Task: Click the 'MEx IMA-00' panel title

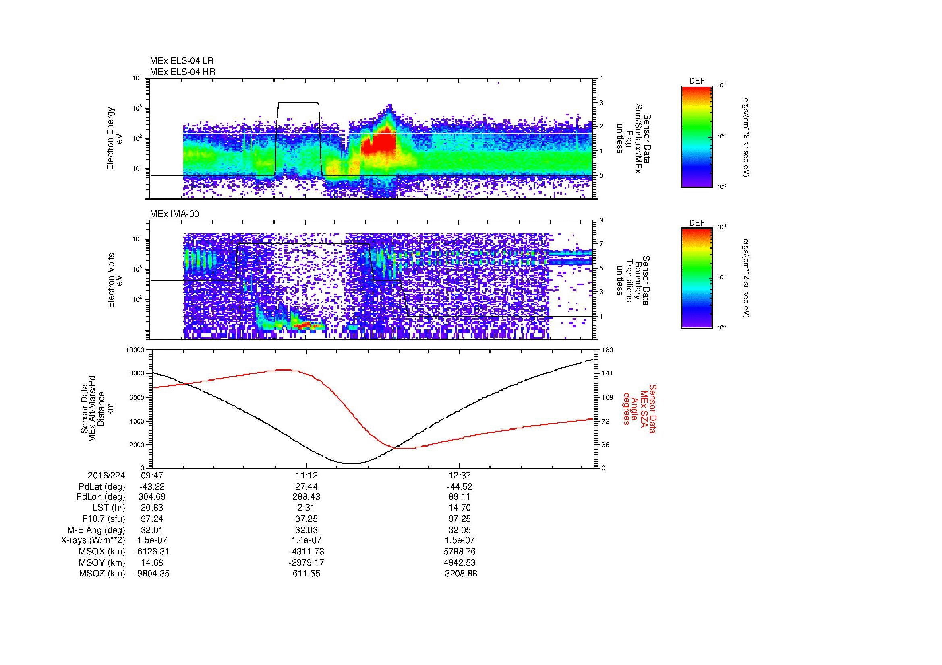Action: (x=174, y=214)
